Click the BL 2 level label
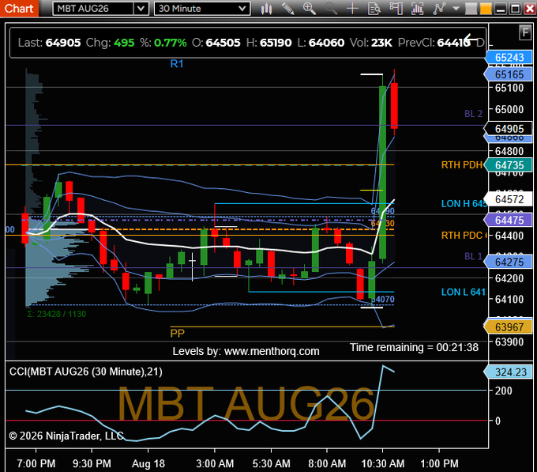Viewport: 537px width, 472px height. pyautogui.click(x=473, y=114)
